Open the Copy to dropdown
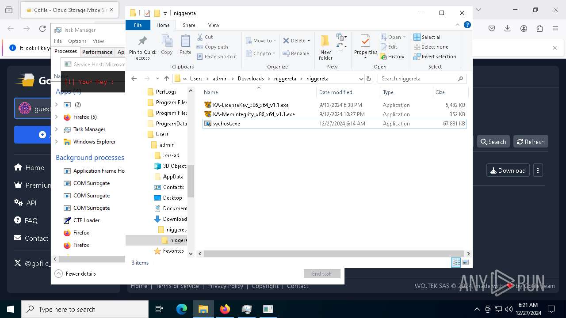The width and height of the screenshot is (566, 318). [x=260, y=53]
